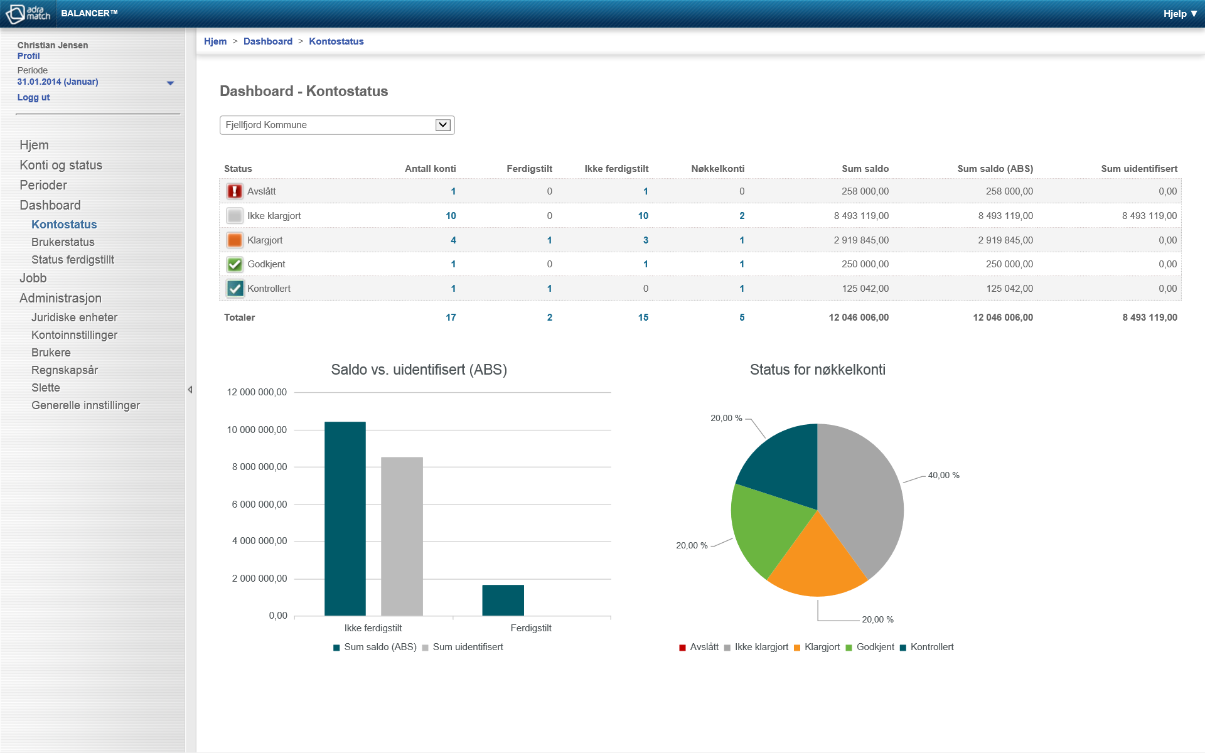Click the red Avslått pie legend swatch
Image resolution: width=1205 pixels, height=753 pixels.
pyautogui.click(x=683, y=648)
